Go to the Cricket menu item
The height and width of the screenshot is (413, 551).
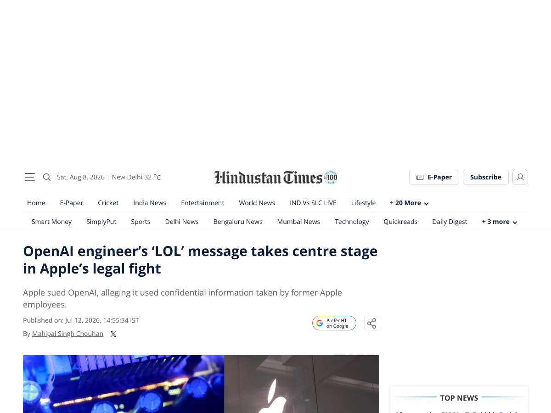point(108,203)
